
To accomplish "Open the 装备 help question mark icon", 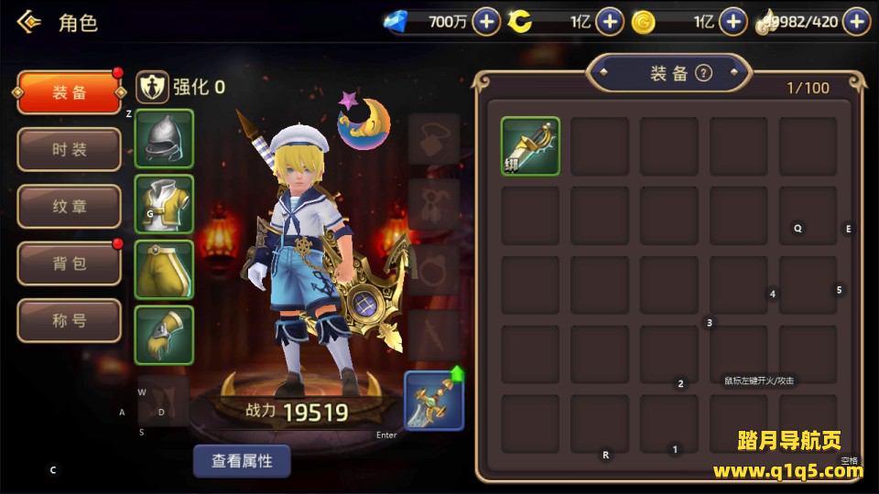I will tap(703, 73).
